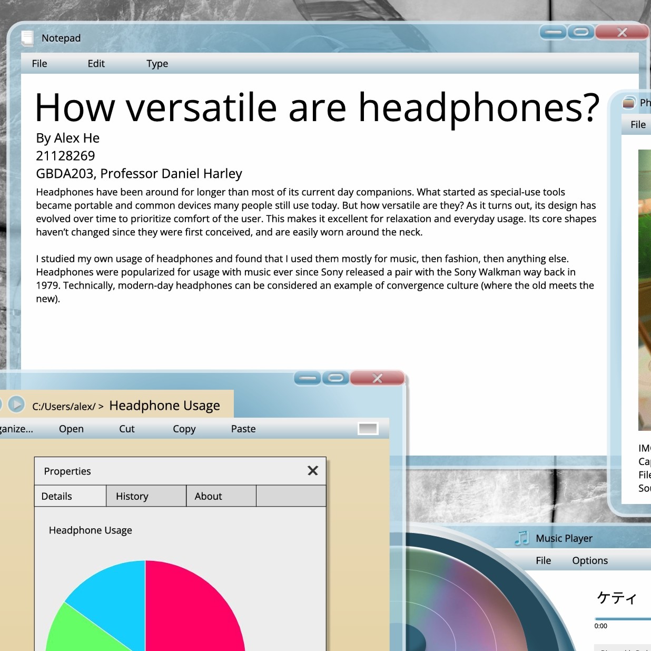Maximize the Notepad window
Image resolution: width=651 pixels, height=651 pixels.
pyautogui.click(x=581, y=32)
